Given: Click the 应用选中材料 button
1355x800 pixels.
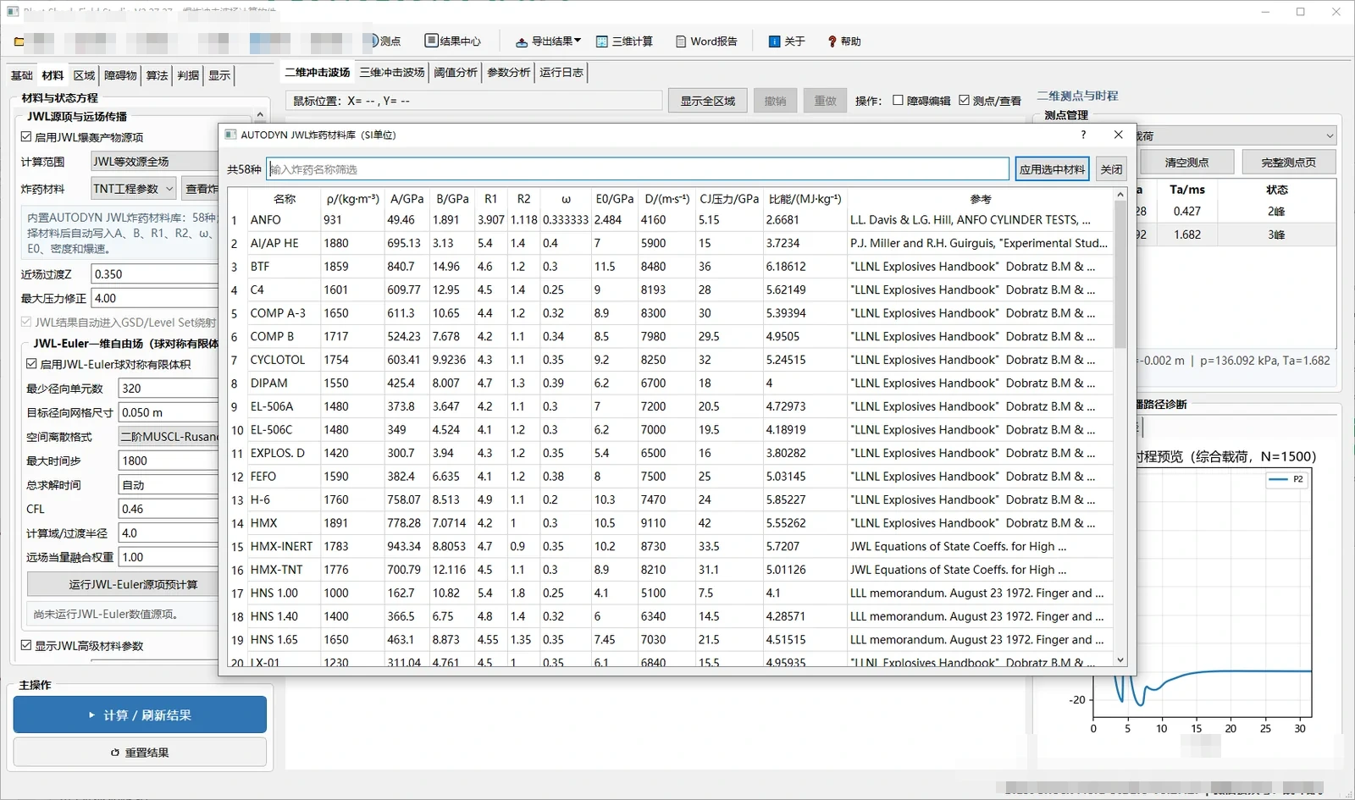Looking at the screenshot, I should click(1052, 169).
